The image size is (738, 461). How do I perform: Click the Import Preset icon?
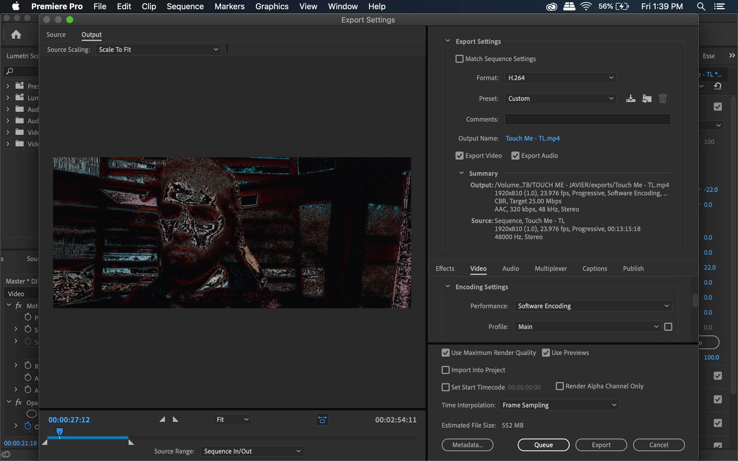647,99
